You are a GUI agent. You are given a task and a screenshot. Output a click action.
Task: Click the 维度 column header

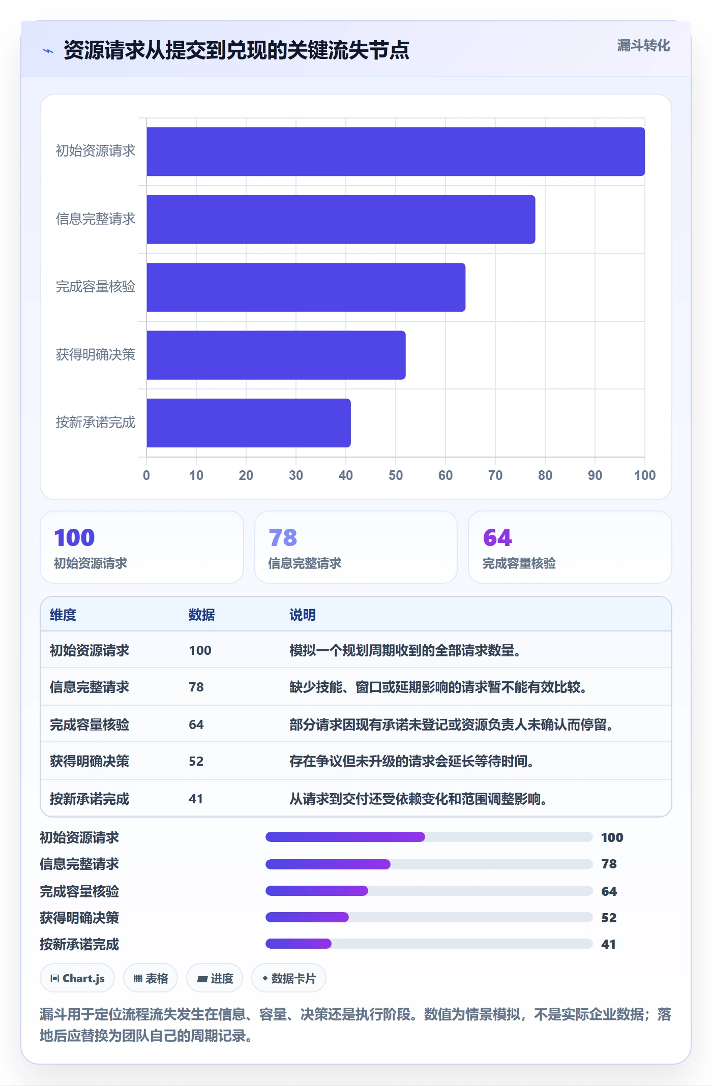(63, 615)
